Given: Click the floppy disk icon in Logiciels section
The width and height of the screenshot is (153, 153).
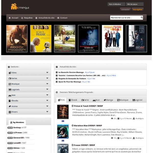Looking at the screenshot, I should 10,90.
